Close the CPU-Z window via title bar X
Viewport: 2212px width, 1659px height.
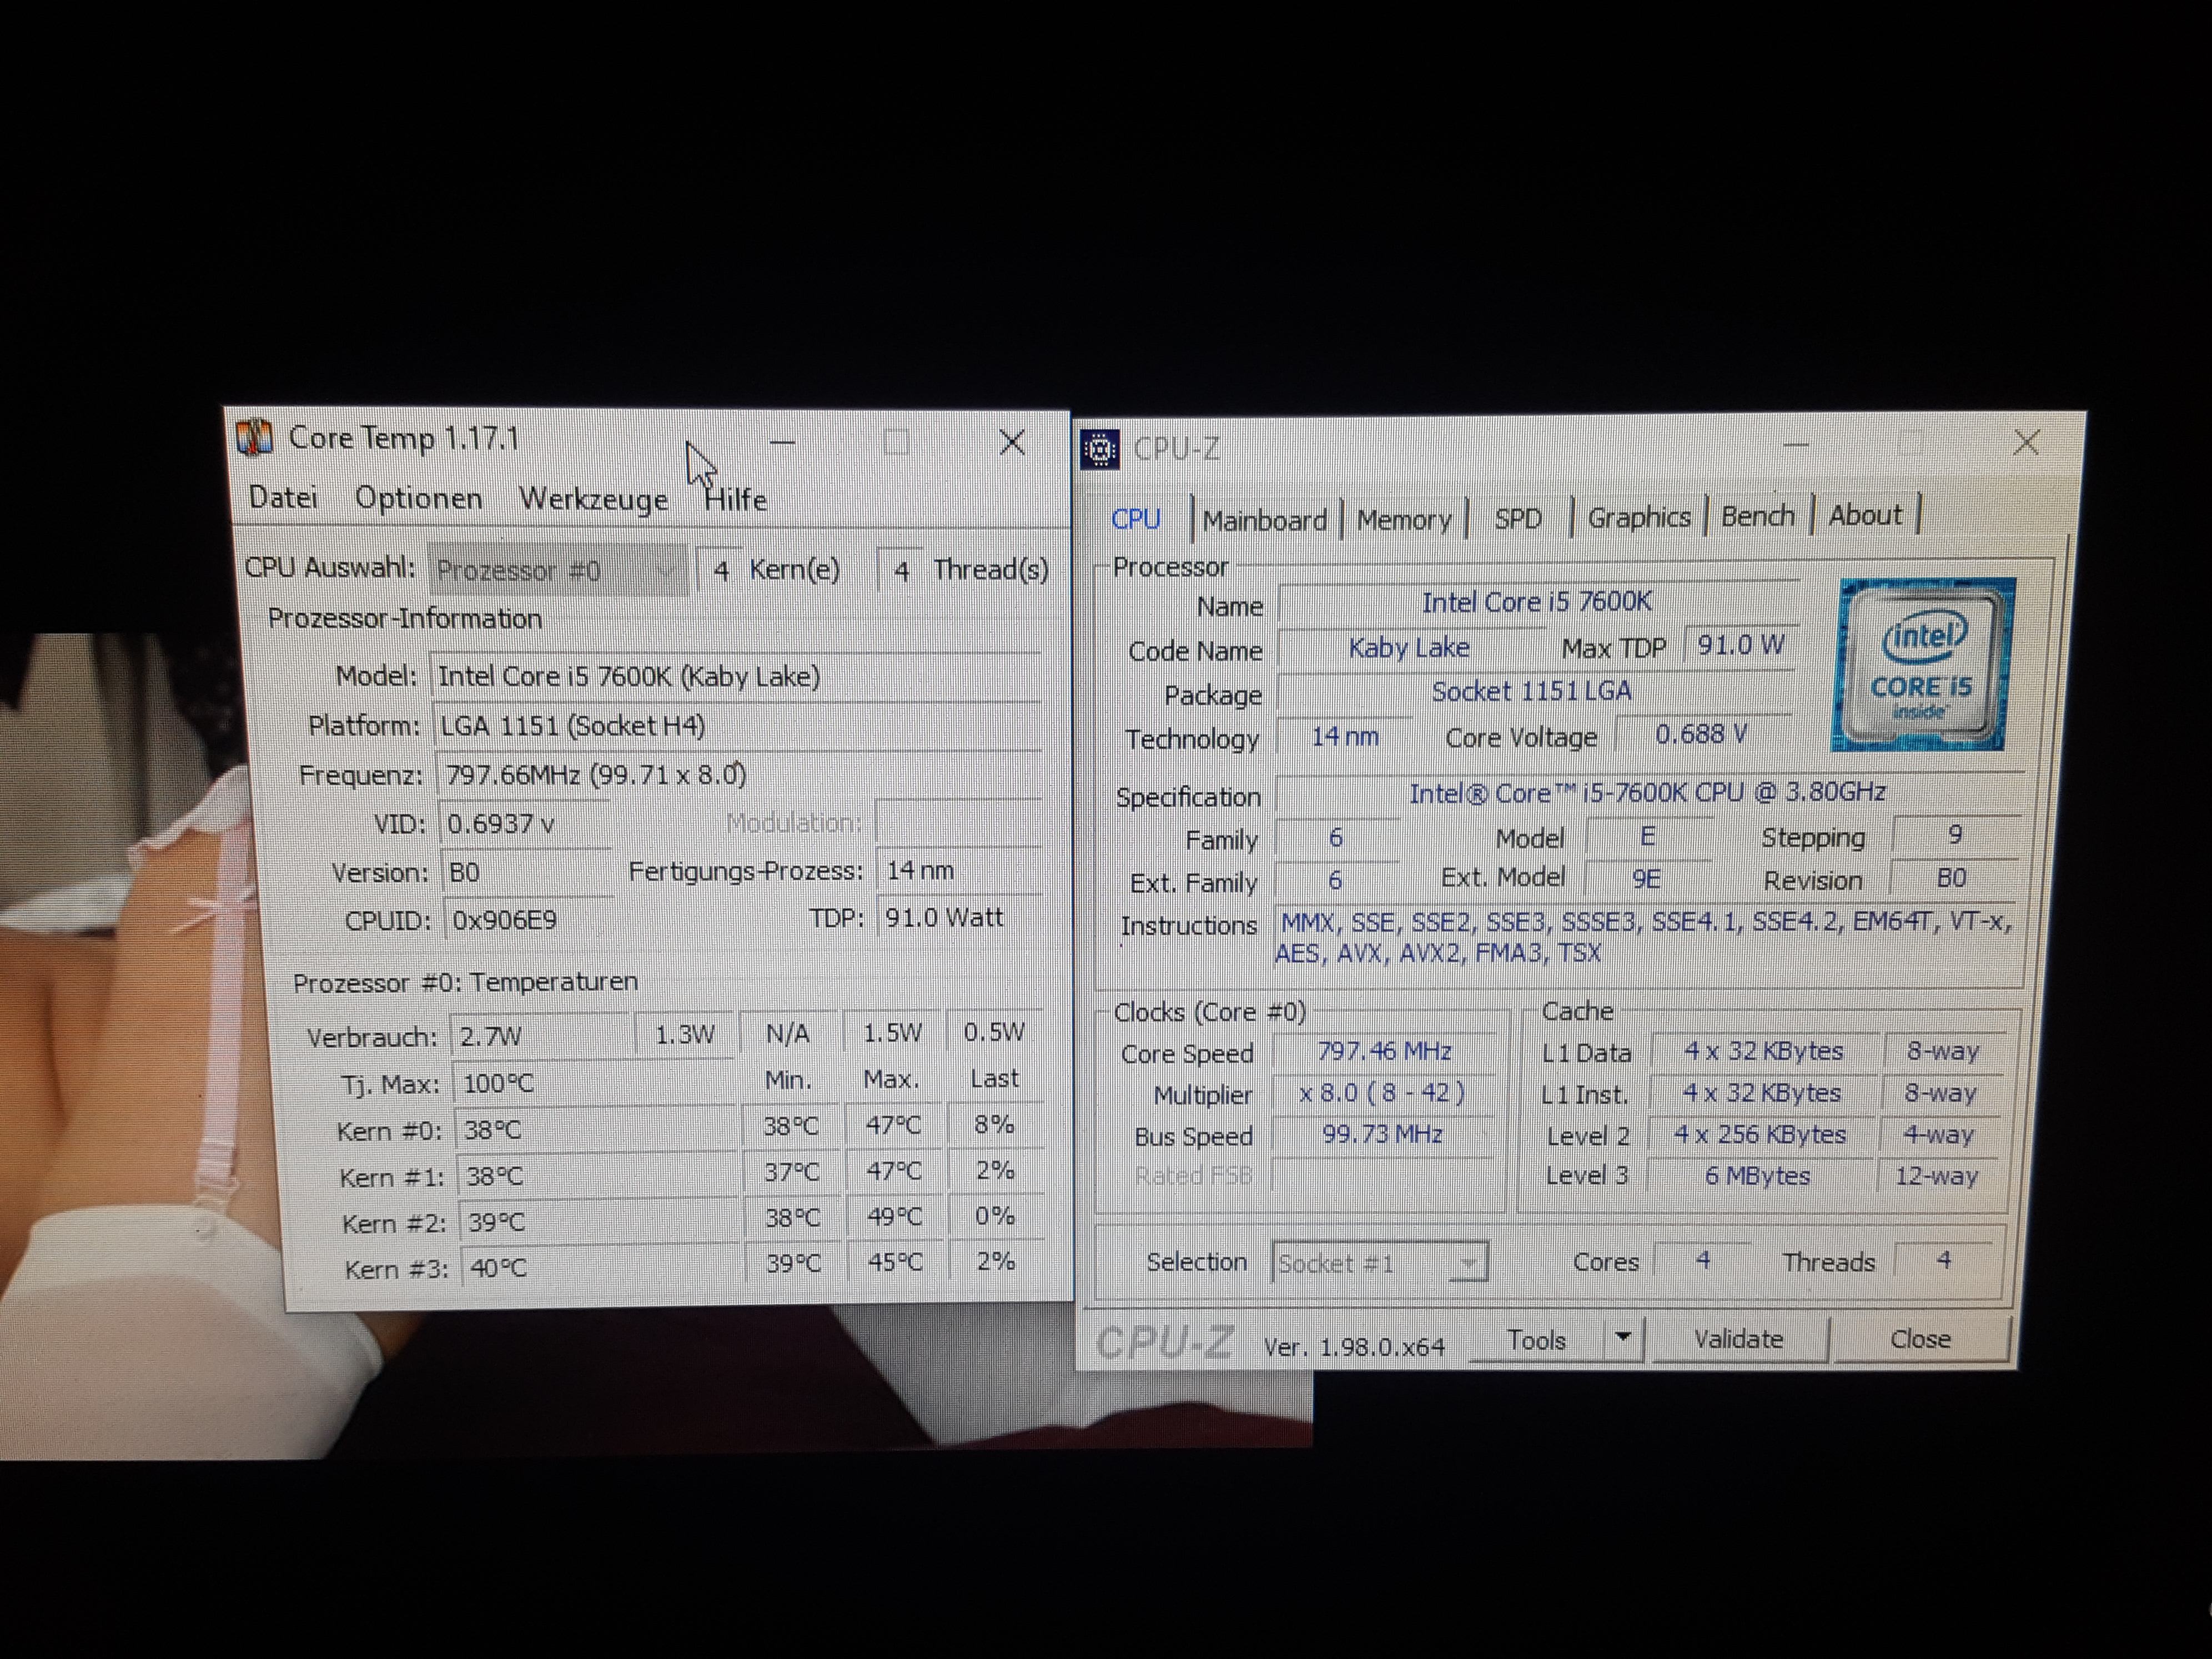tap(2027, 443)
